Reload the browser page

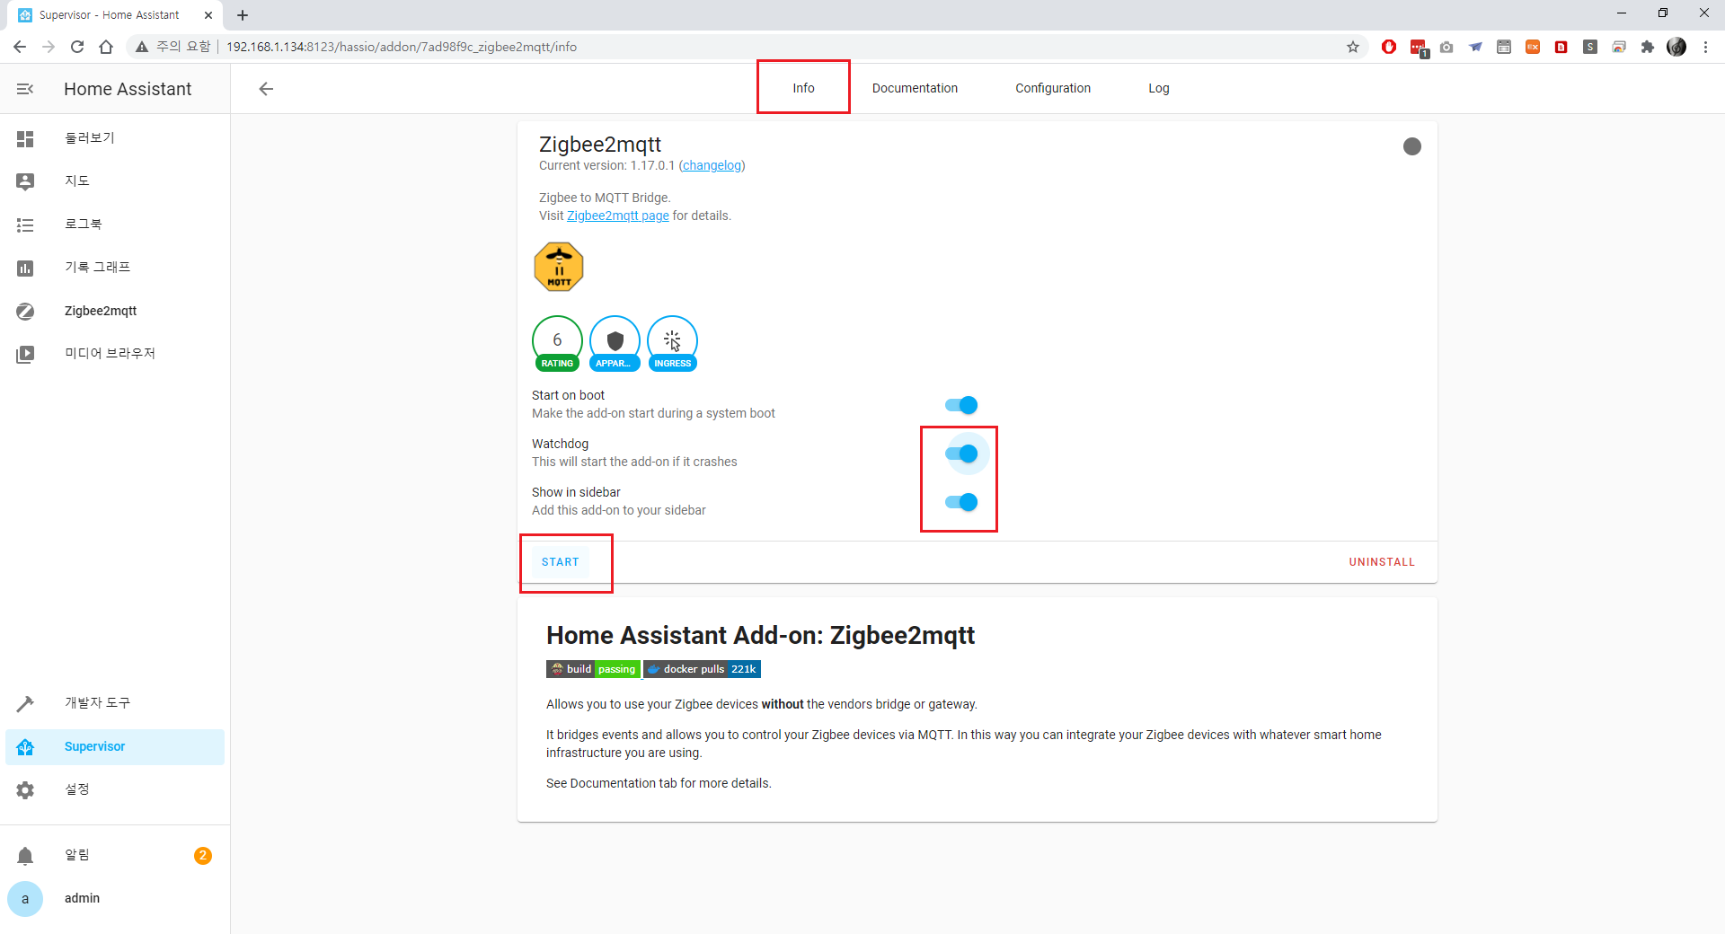[77, 47]
